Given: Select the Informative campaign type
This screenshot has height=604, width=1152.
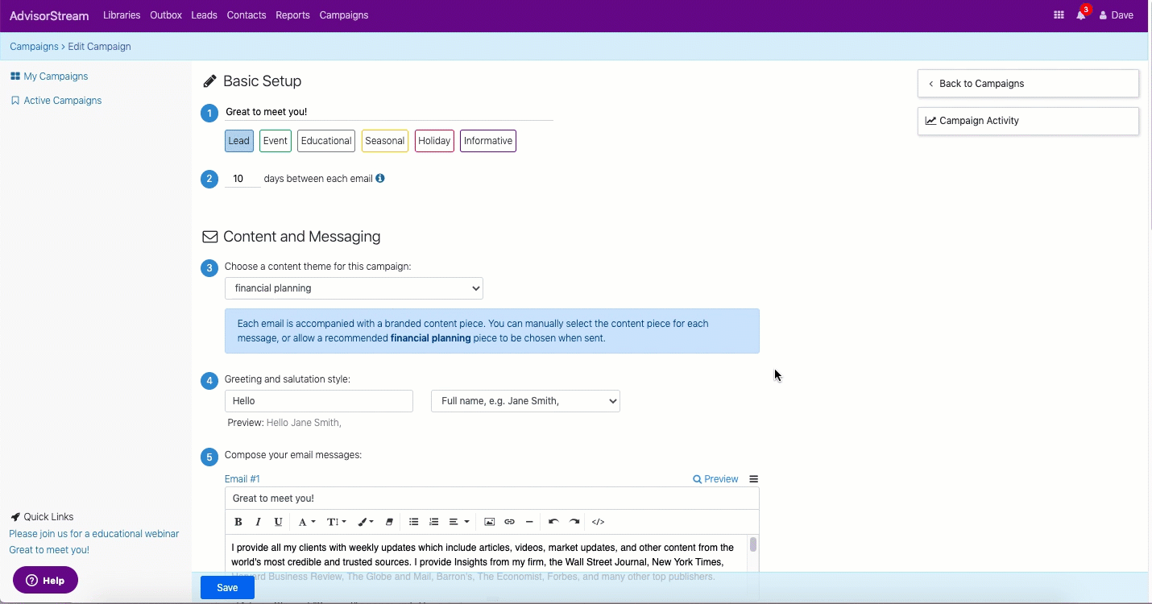Looking at the screenshot, I should [x=488, y=141].
